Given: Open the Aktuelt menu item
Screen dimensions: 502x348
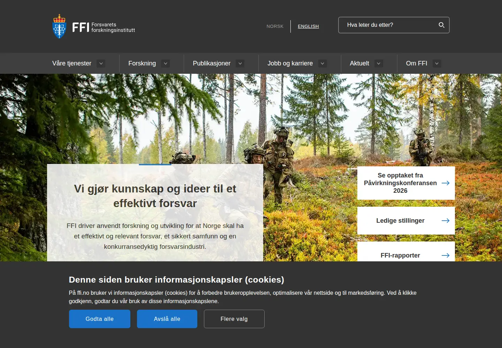Looking at the screenshot, I should click(x=359, y=63).
